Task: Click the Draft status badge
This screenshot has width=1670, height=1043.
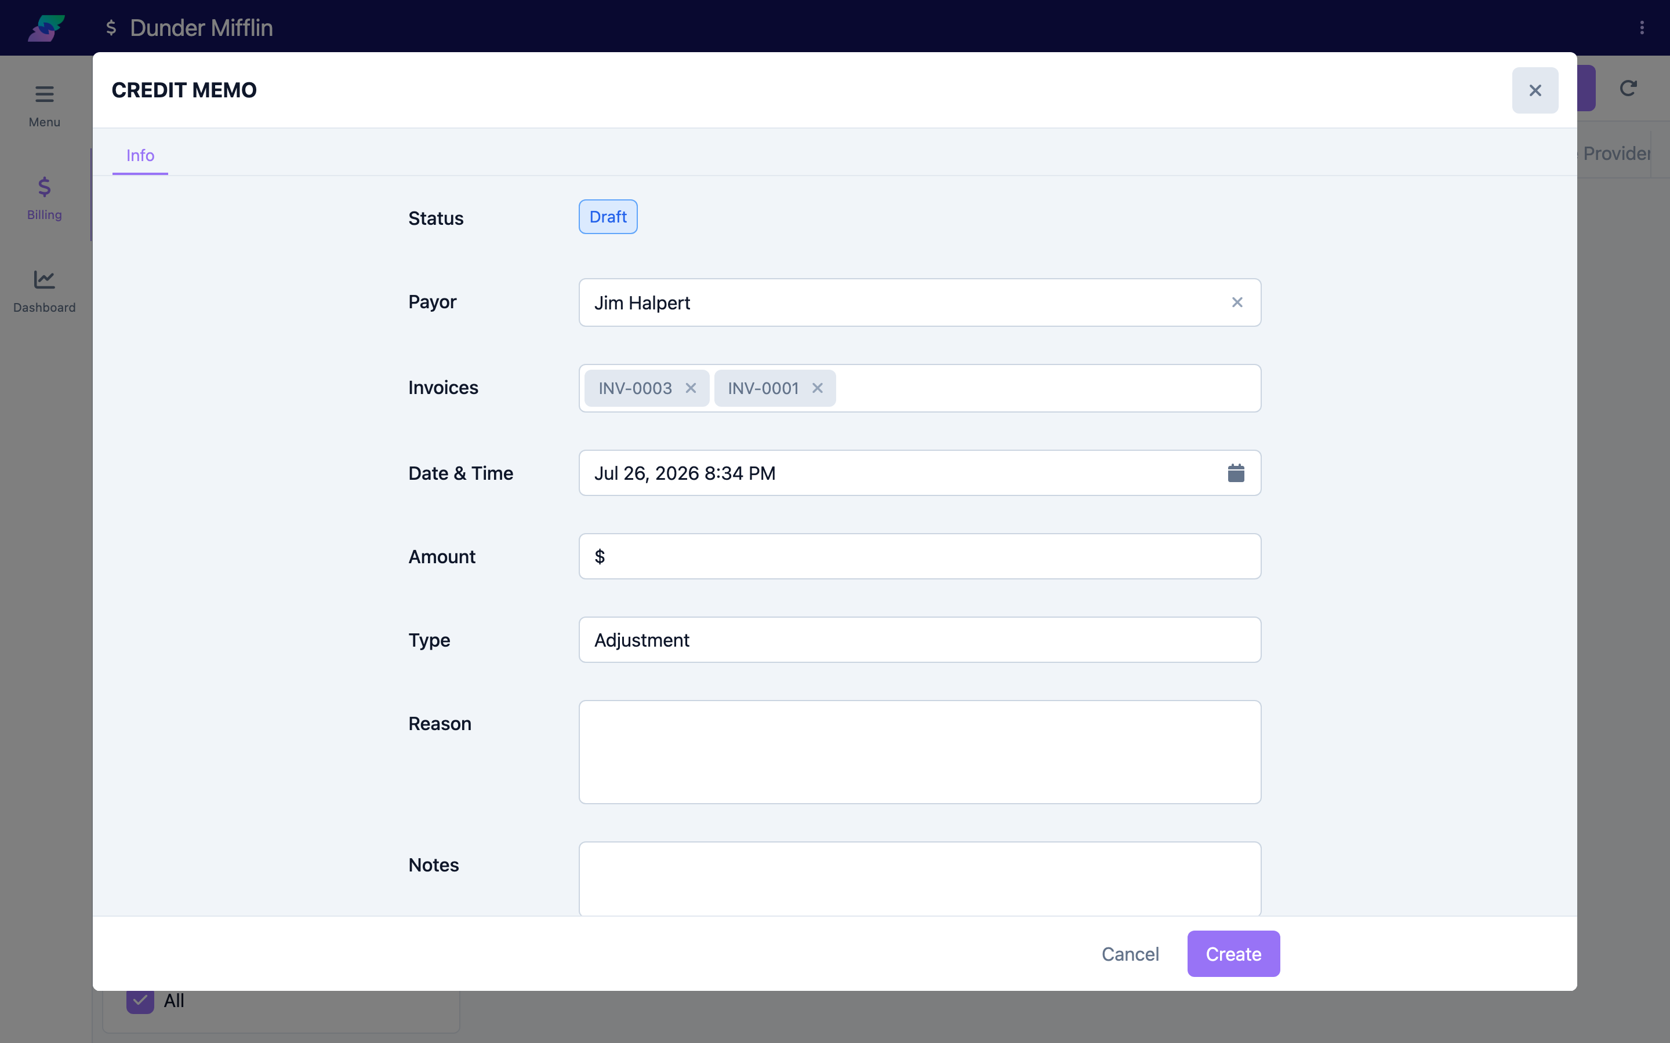Action: click(608, 217)
